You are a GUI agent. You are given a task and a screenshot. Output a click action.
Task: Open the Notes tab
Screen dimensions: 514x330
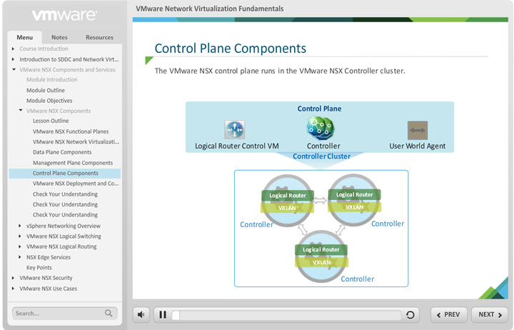click(59, 37)
